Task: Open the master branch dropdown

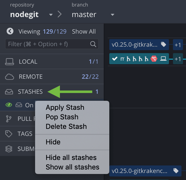Action: [113, 15]
